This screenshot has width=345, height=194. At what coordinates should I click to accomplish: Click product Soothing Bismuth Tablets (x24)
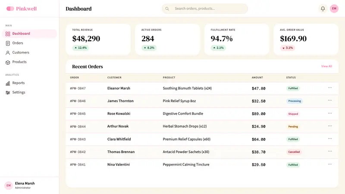pyautogui.click(x=187, y=88)
